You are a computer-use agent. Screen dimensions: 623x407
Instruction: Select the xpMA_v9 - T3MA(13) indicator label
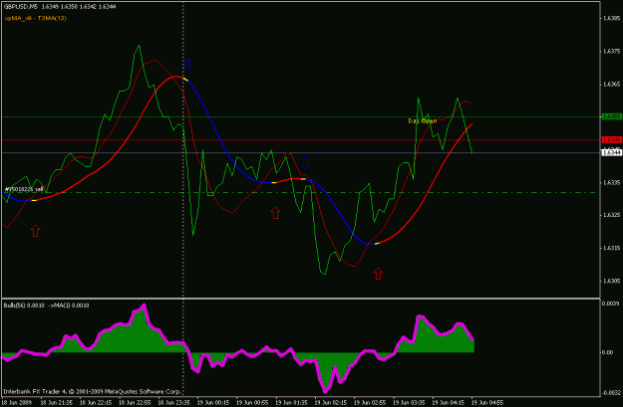click(35, 18)
